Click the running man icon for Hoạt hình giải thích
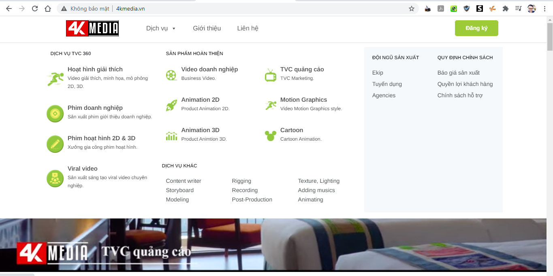The height and width of the screenshot is (276, 553). pyautogui.click(x=55, y=79)
